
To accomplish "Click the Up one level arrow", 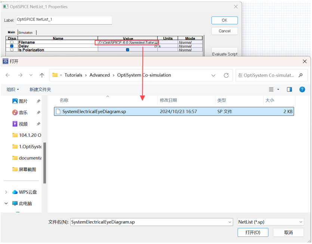I will pyautogui.click(x=42, y=75).
